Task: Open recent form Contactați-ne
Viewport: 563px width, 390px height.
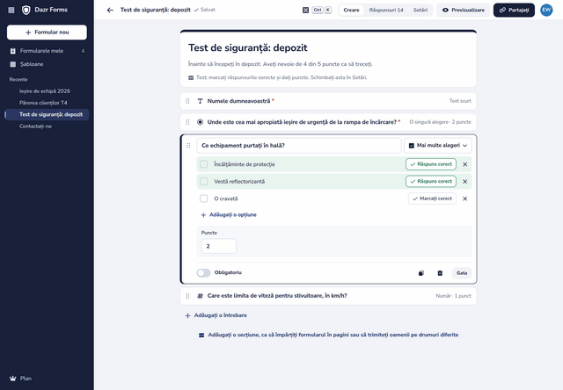Action: click(x=47, y=126)
